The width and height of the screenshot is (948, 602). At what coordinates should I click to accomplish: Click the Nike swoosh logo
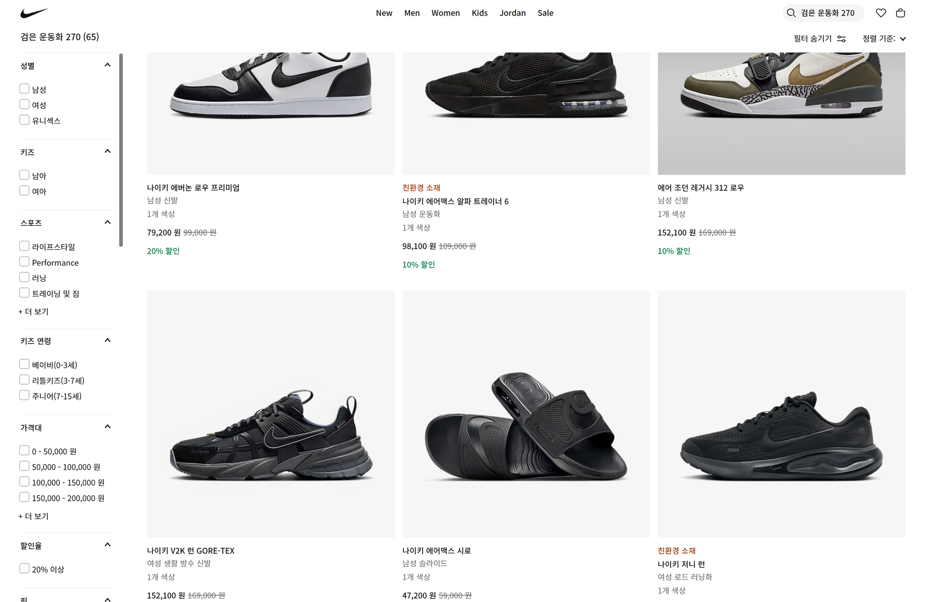[x=34, y=13]
